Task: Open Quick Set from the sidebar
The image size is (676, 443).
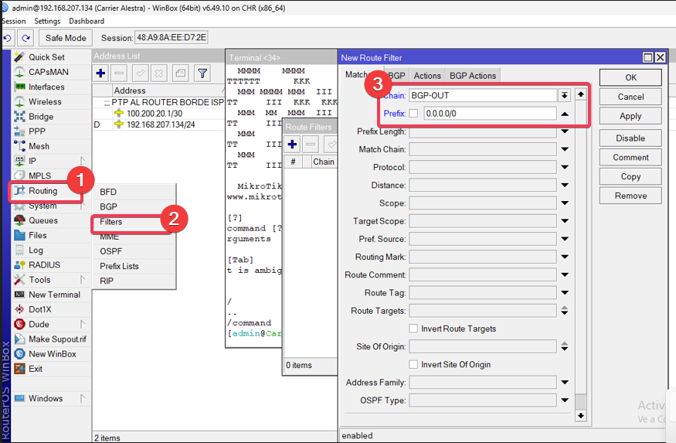Action: point(46,57)
